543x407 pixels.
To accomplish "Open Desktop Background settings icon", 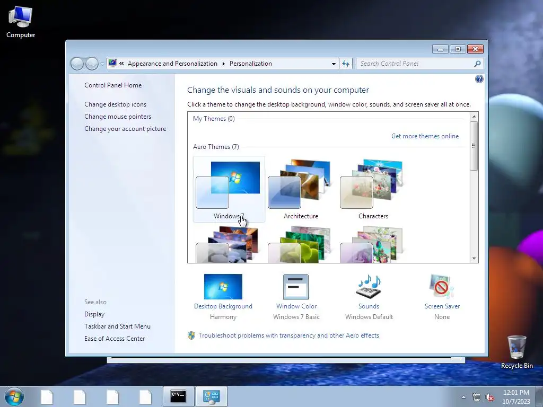I will (223, 287).
